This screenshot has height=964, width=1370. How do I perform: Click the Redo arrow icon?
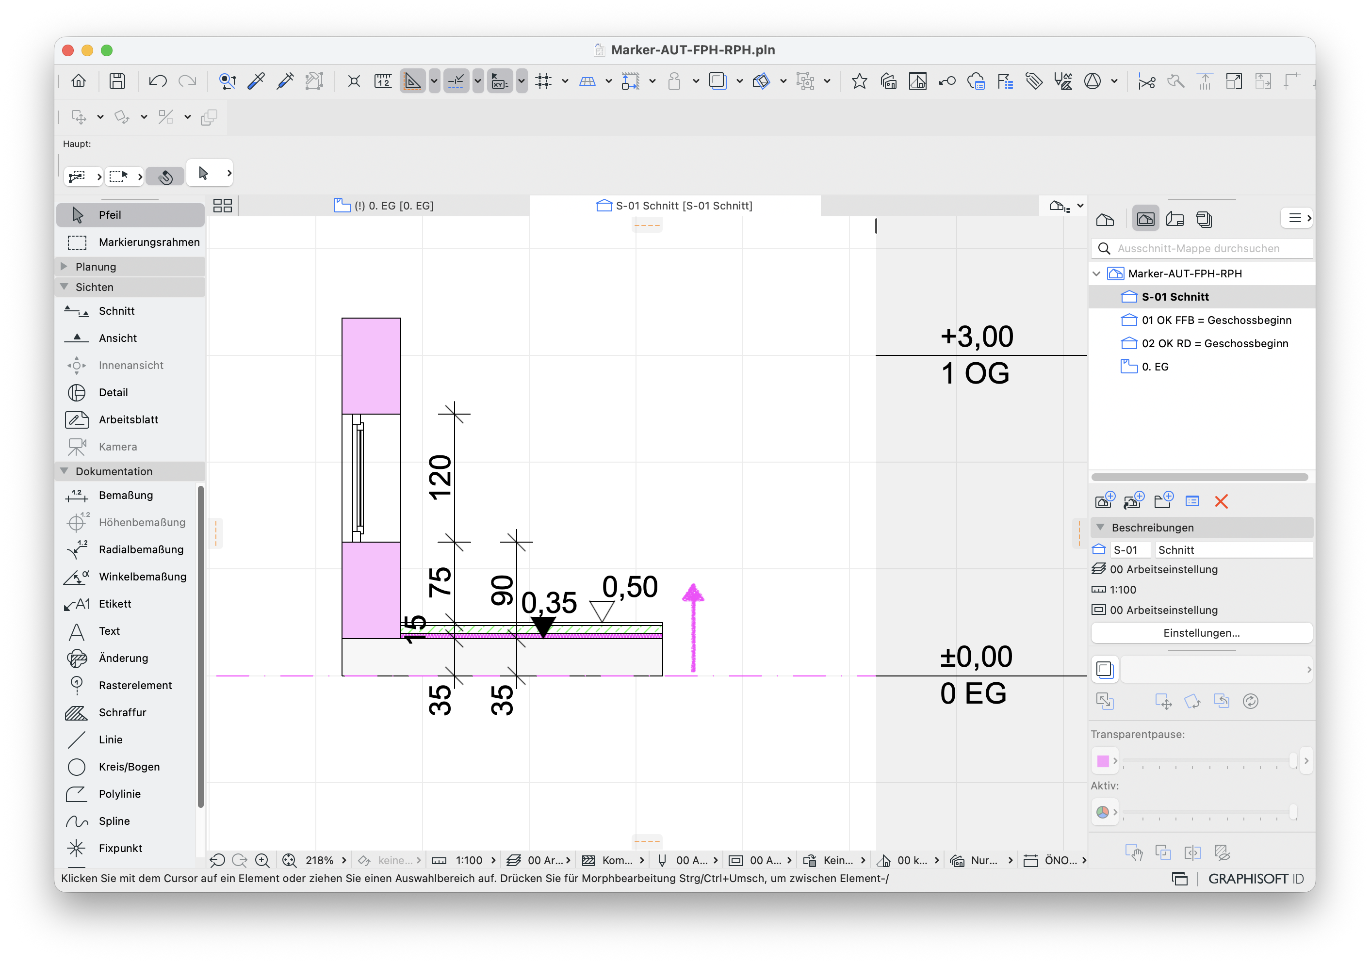pyautogui.click(x=187, y=80)
